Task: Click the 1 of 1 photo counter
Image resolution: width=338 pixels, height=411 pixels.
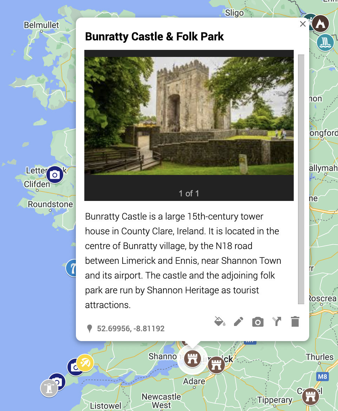Action: coord(189,193)
